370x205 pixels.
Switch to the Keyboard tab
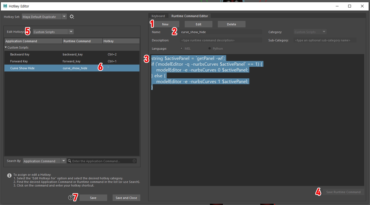point(158,16)
